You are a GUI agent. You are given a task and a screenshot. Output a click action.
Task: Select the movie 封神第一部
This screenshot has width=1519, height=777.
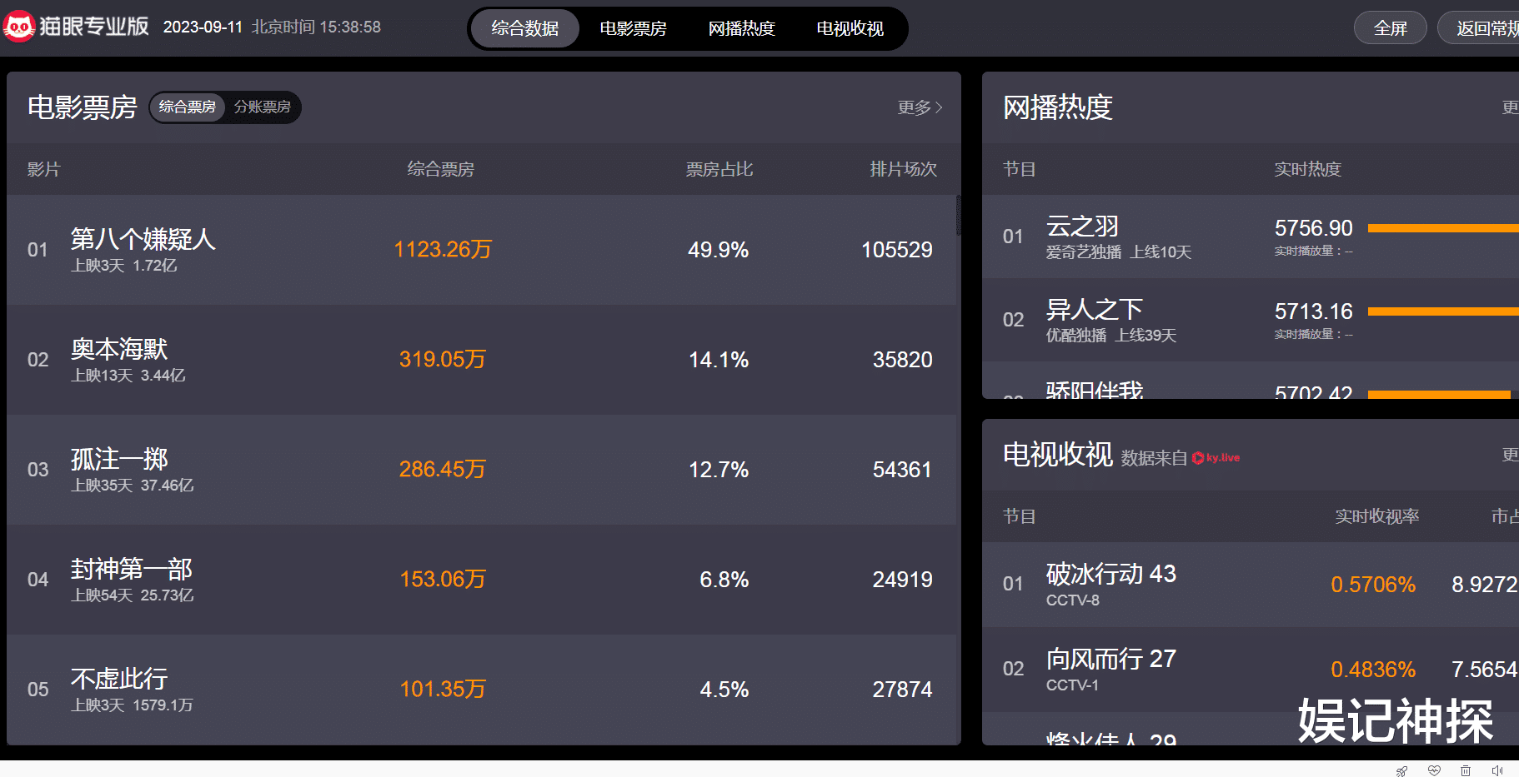tap(132, 569)
